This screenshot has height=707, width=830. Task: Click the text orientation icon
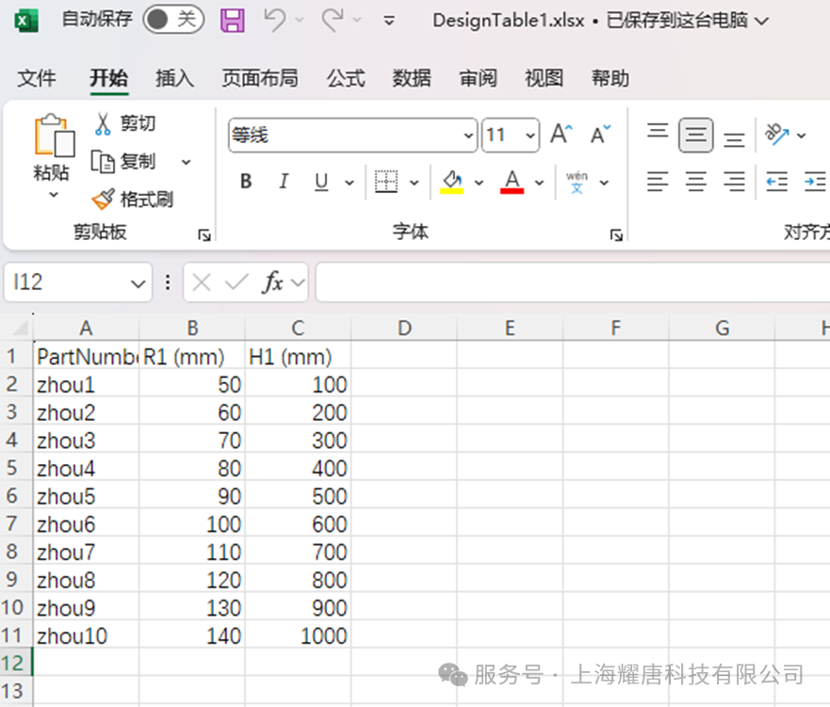point(777,135)
